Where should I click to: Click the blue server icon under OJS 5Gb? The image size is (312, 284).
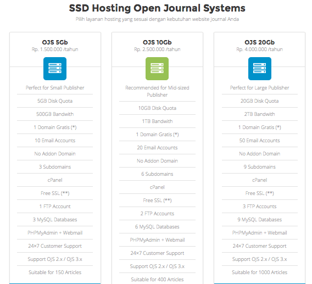point(55,69)
